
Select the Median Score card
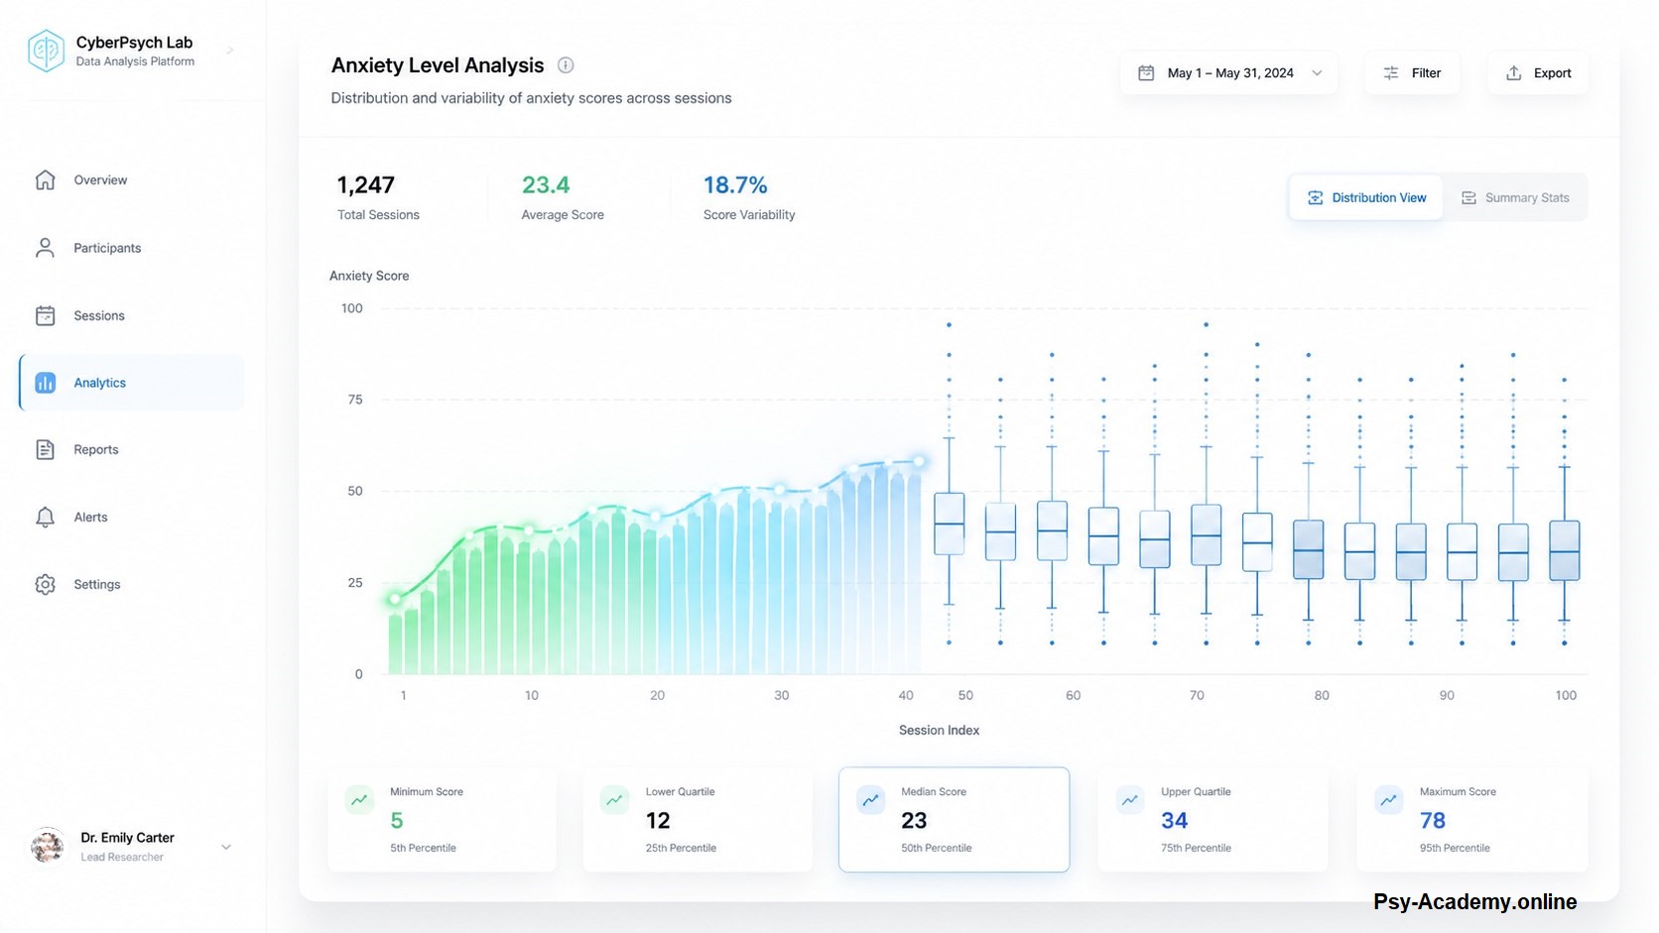[x=954, y=819]
